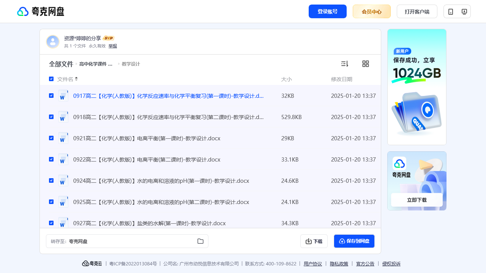Click the 举报 link

(x=113, y=46)
